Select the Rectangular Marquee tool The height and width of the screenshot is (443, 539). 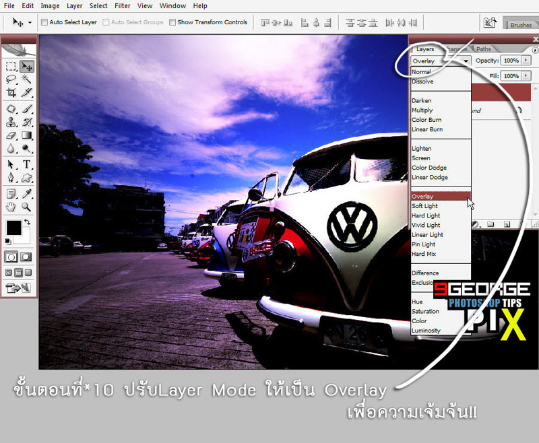[11, 66]
